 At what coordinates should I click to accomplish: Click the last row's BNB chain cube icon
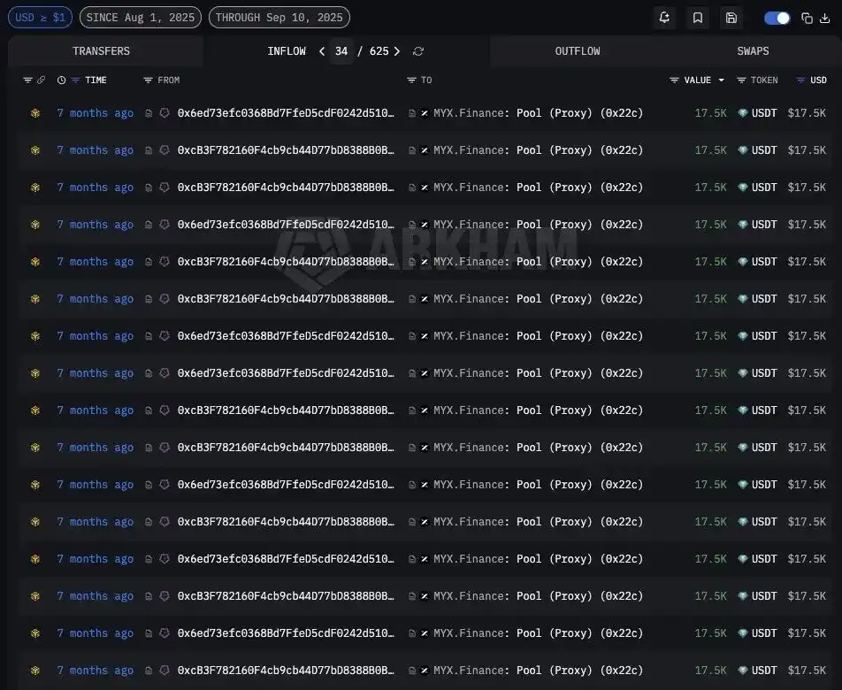[x=35, y=671]
